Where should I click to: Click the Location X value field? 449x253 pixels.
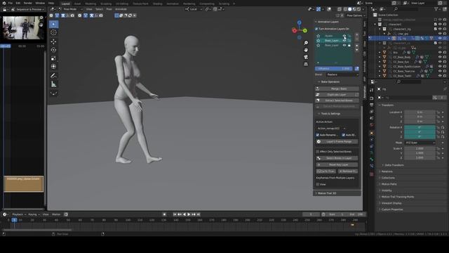tap(420, 112)
